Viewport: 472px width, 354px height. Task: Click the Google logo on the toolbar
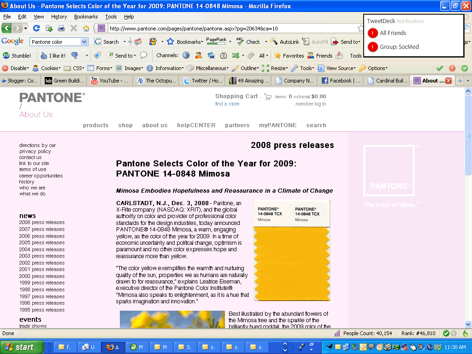pos(12,41)
